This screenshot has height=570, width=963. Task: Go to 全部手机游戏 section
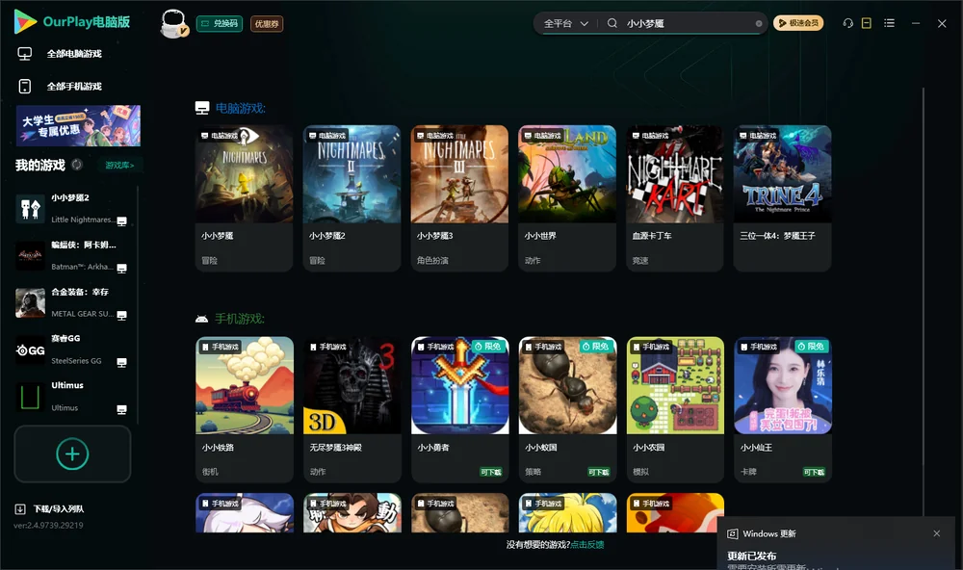click(74, 86)
